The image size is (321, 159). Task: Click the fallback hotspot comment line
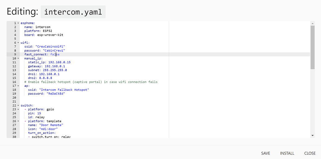tap(91, 82)
